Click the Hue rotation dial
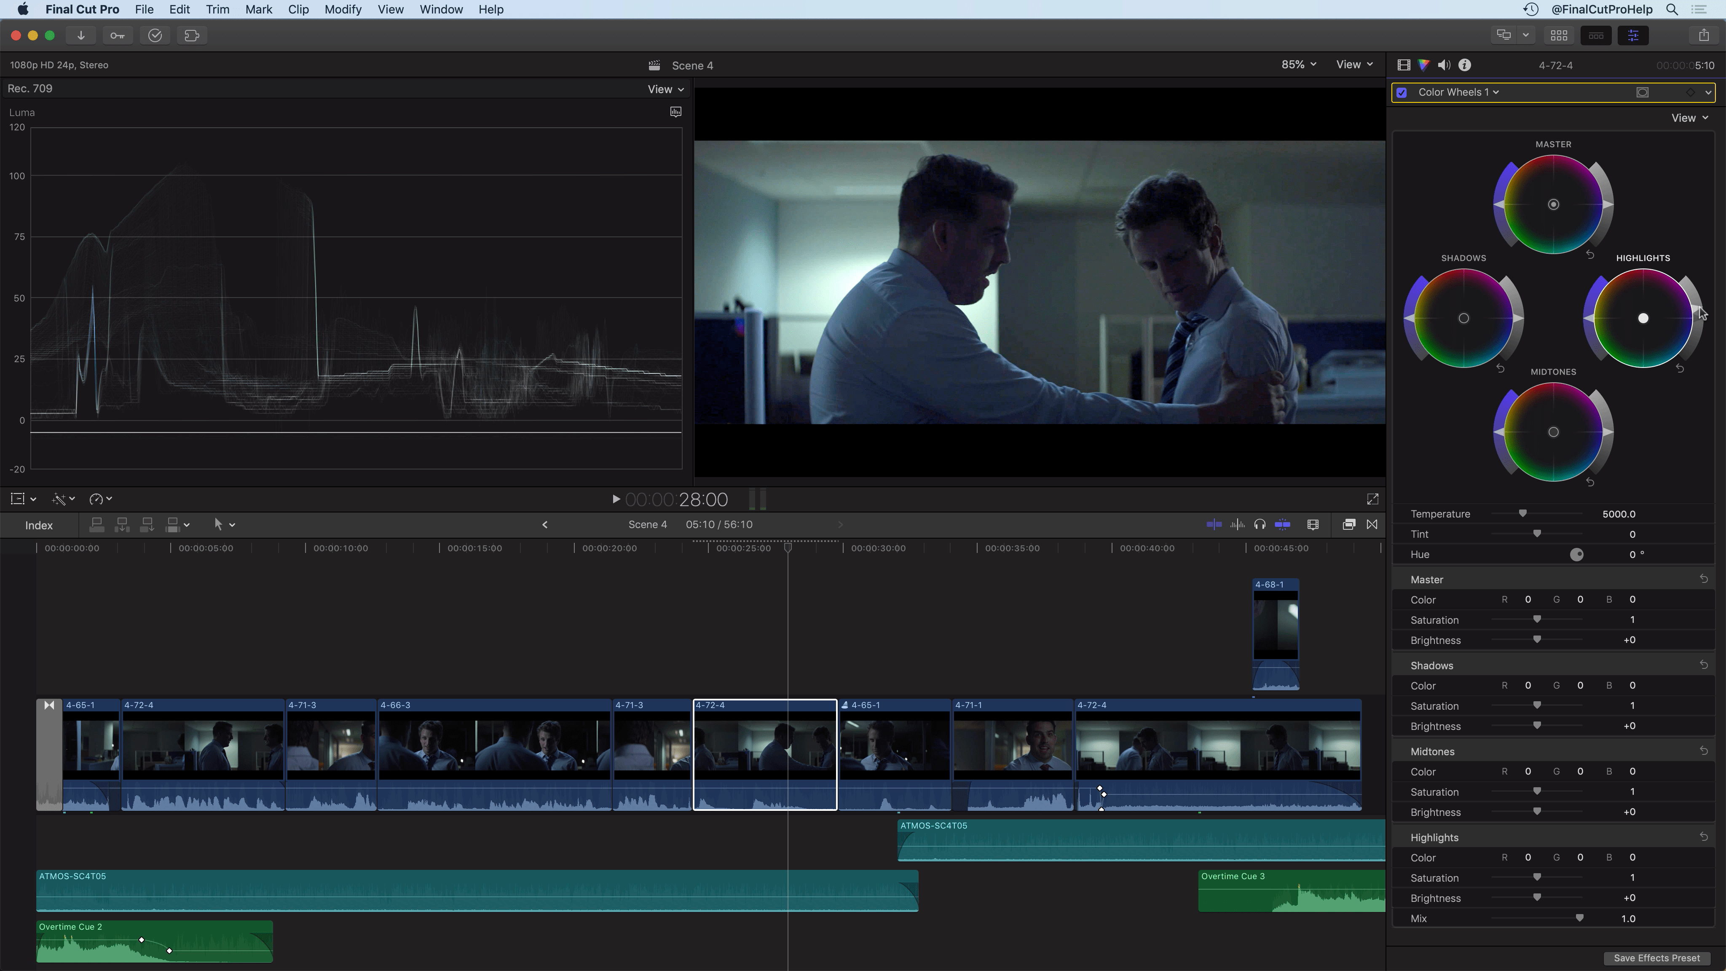Image resolution: width=1726 pixels, height=971 pixels. pyautogui.click(x=1576, y=554)
